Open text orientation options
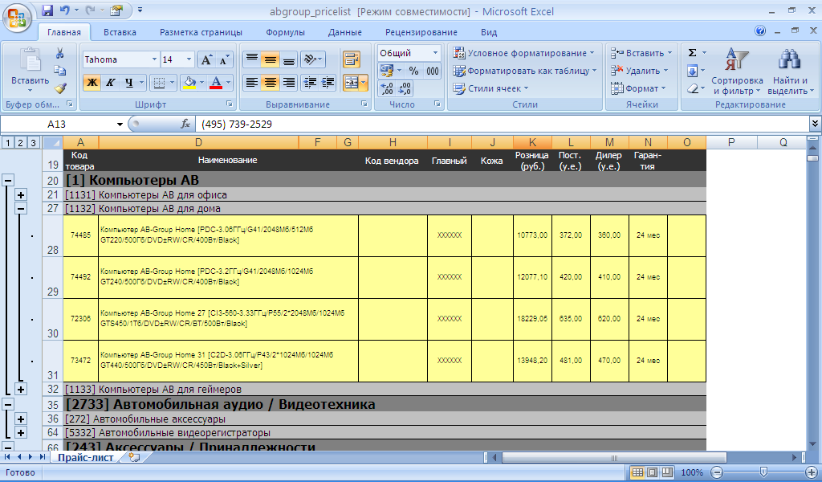Viewport: 822px width, 482px height. click(313, 59)
